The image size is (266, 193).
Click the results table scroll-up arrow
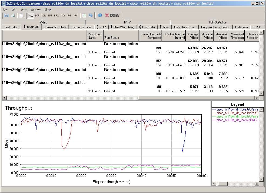point(261,32)
